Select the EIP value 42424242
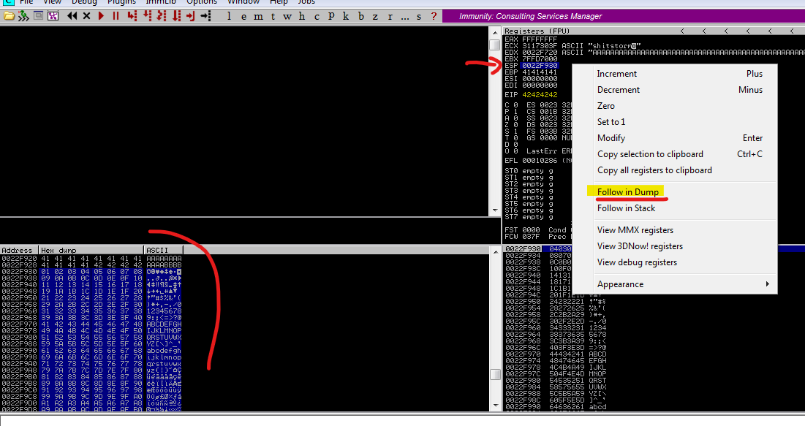Image resolution: width=805 pixels, height=426 pixels. tap(540, 95)
